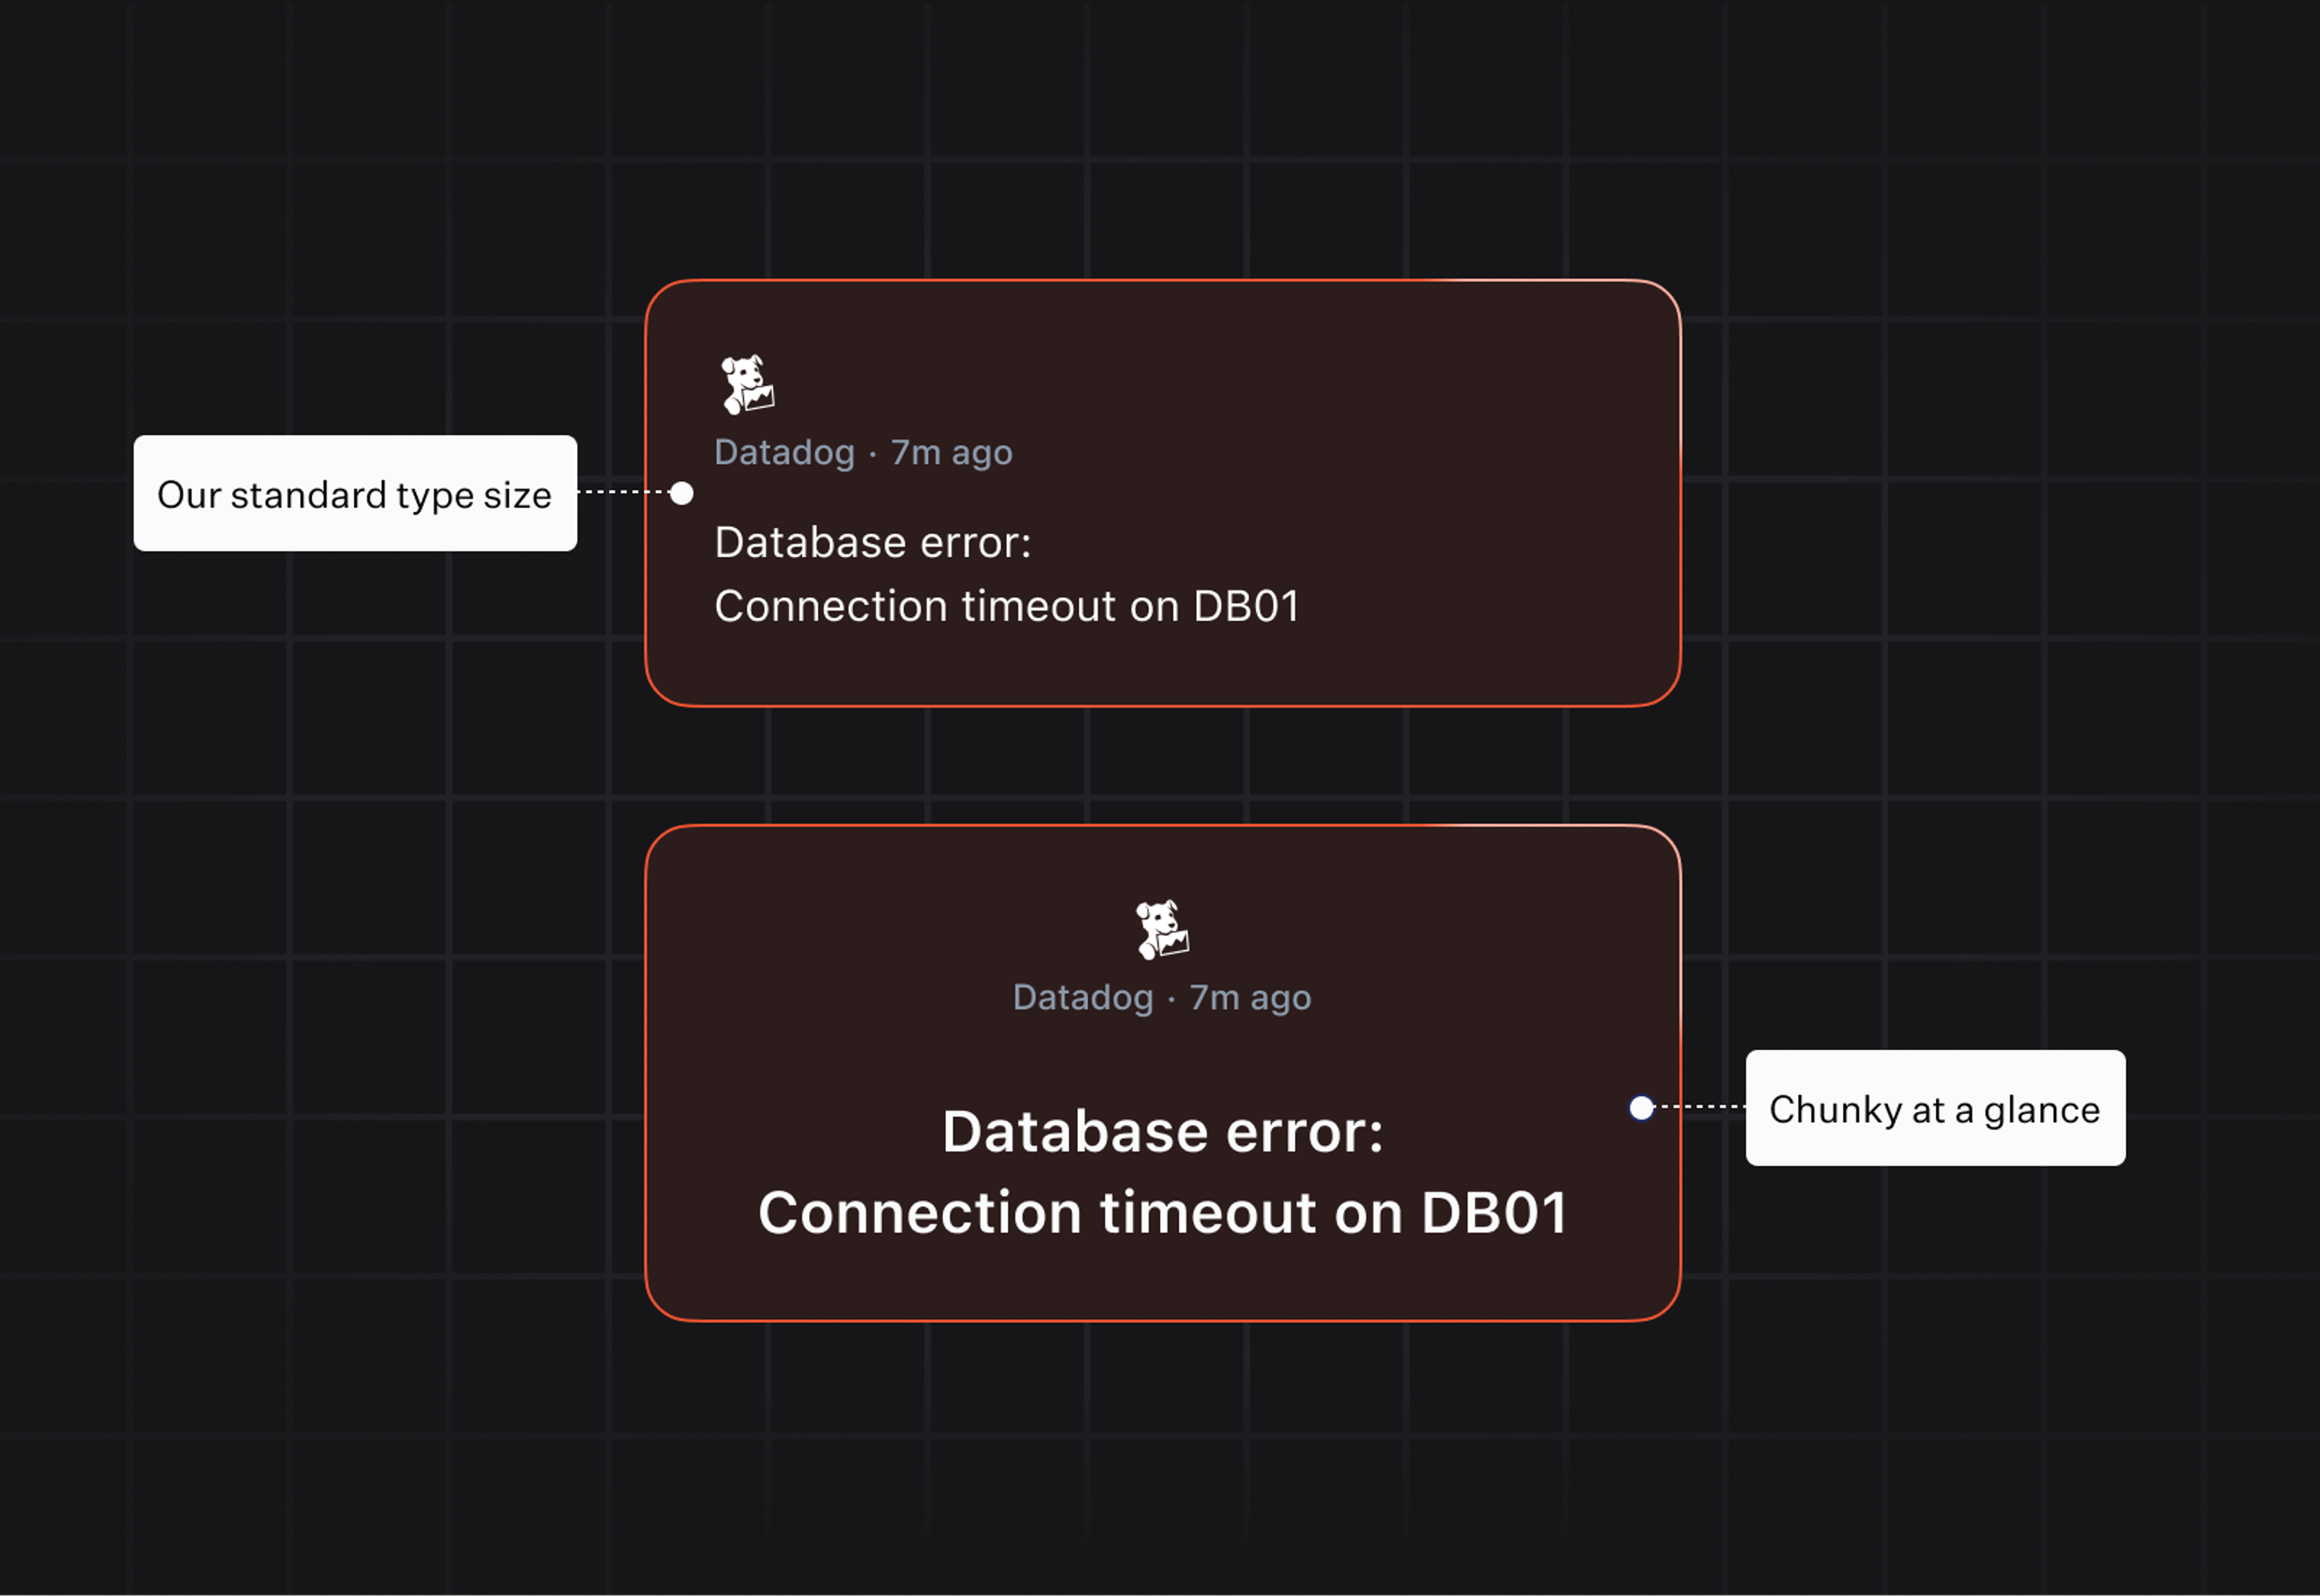The image size is (2320, 1596).
Task: Open 'Datadog · 7m ago' source in top card
Action: pos(864,453)
